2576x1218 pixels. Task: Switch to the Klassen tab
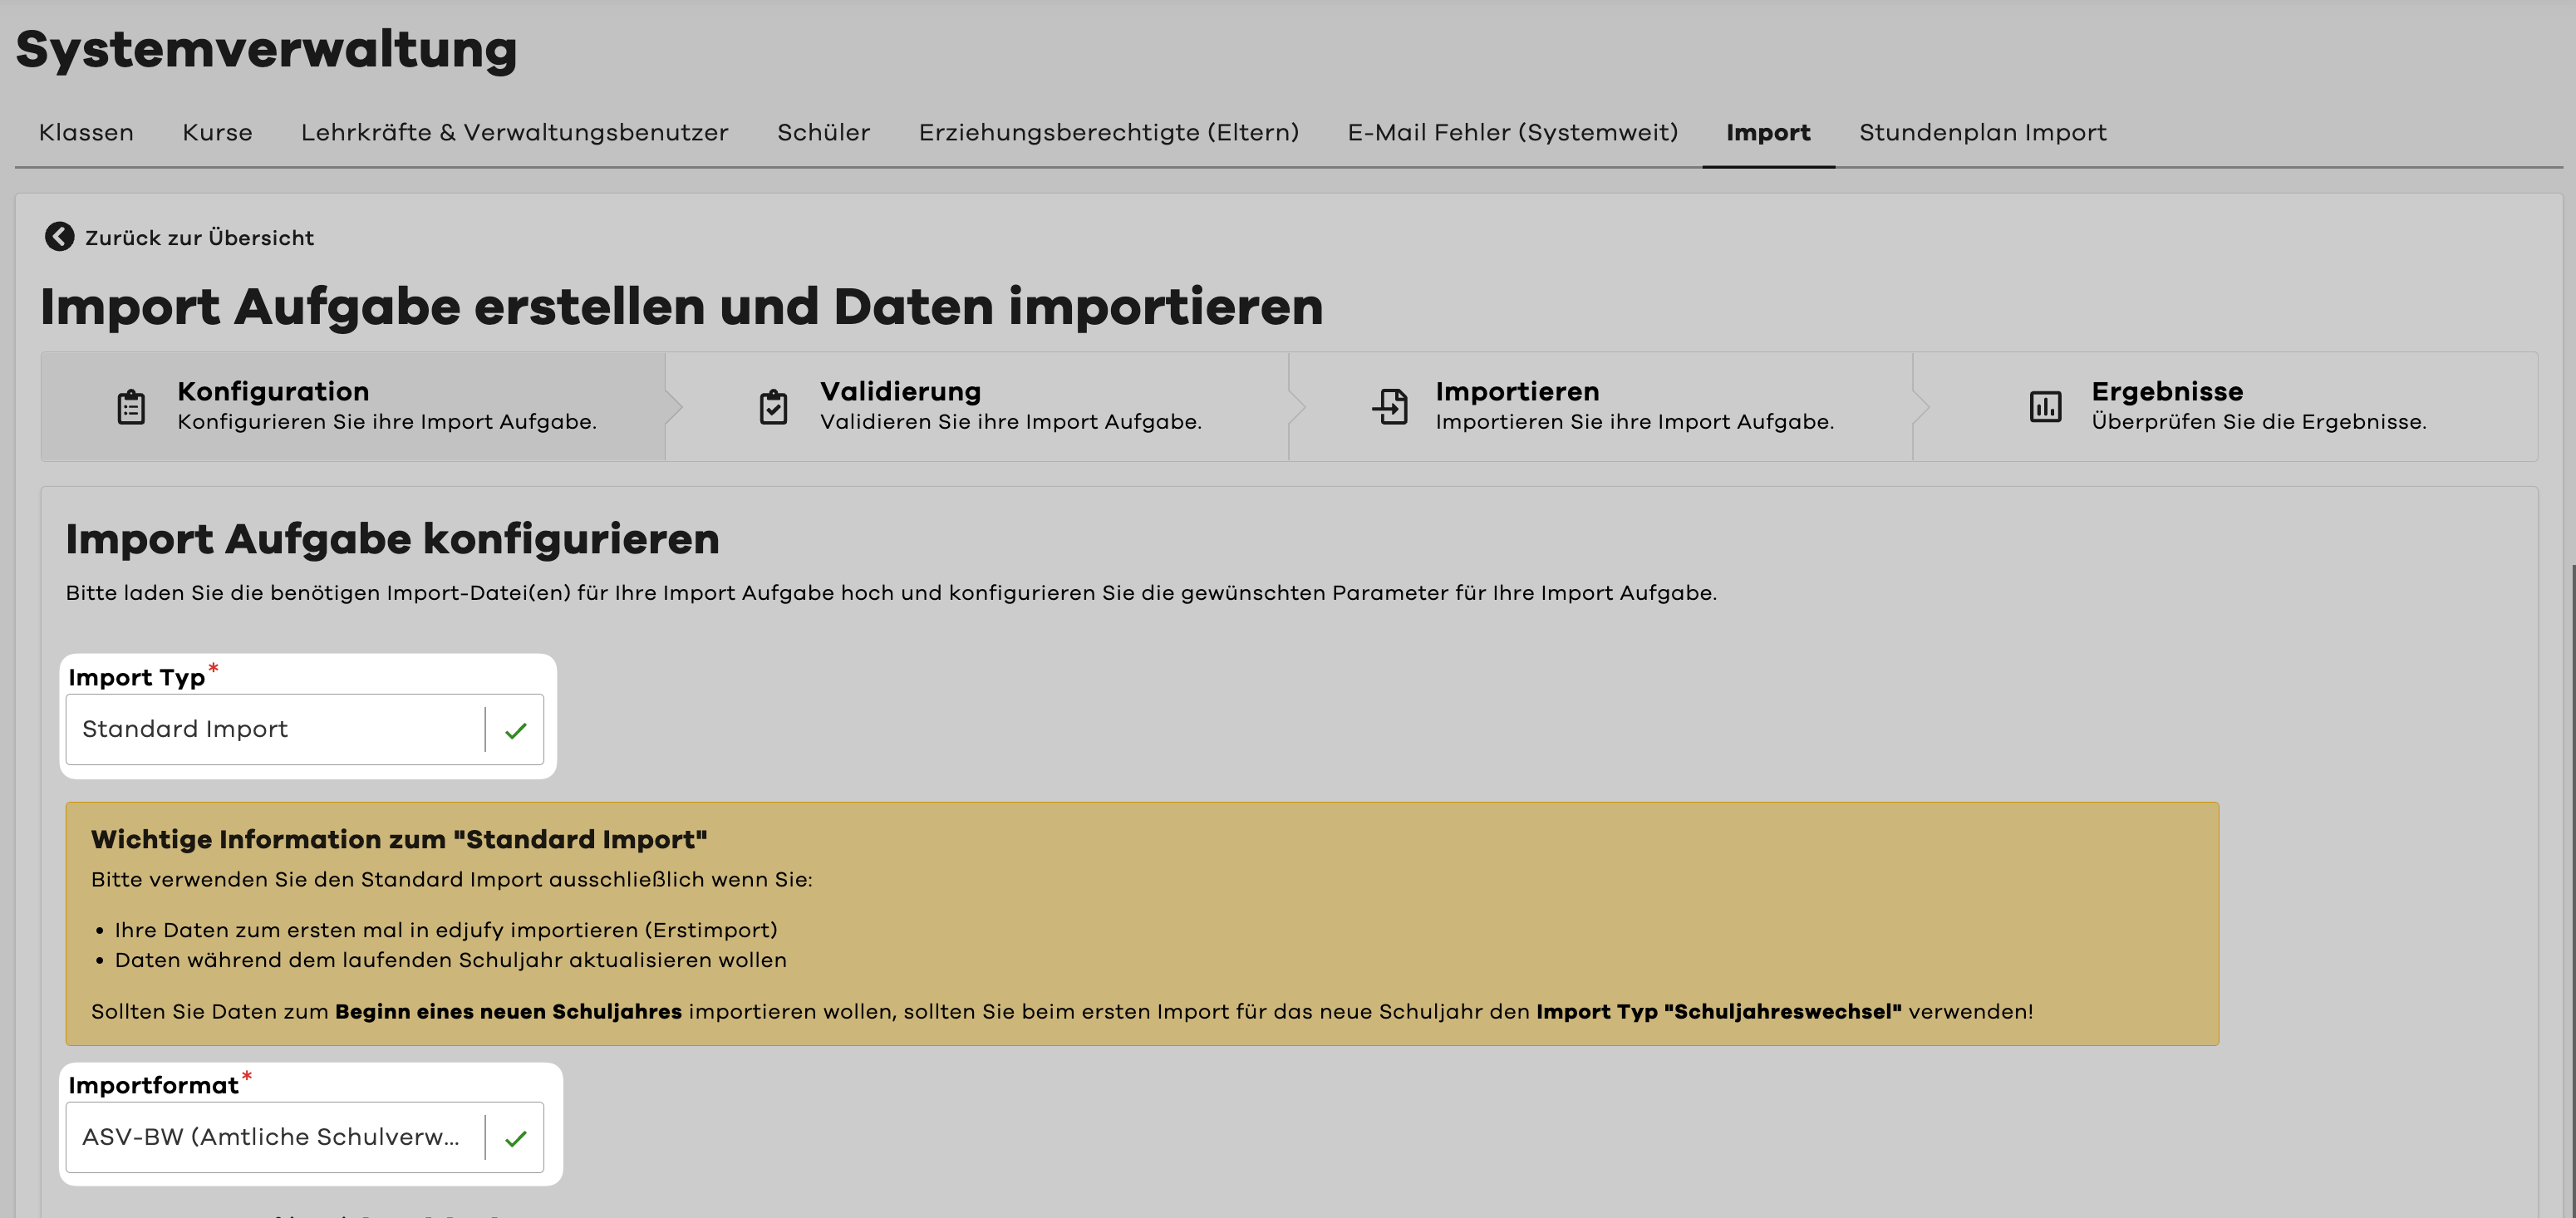pos(86,133)
